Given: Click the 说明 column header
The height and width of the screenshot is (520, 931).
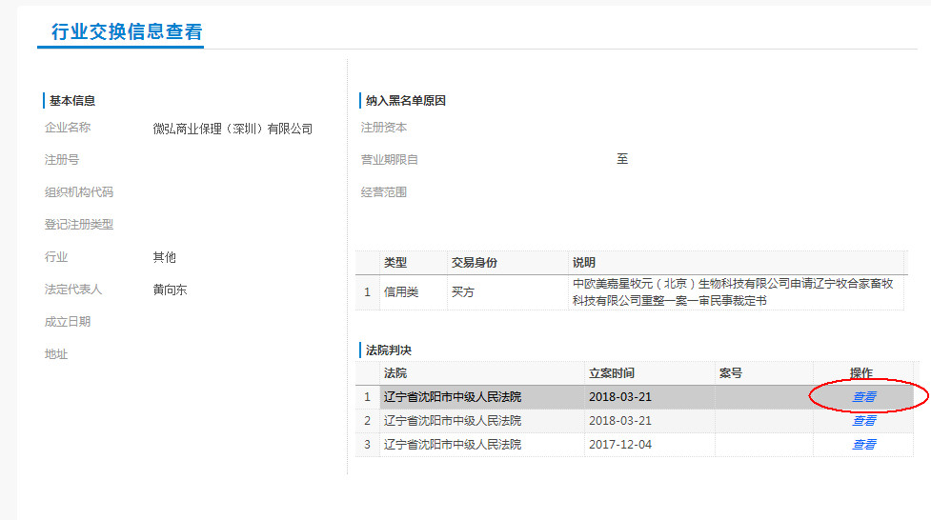Looking at the screenshot, I should point(583,262).
